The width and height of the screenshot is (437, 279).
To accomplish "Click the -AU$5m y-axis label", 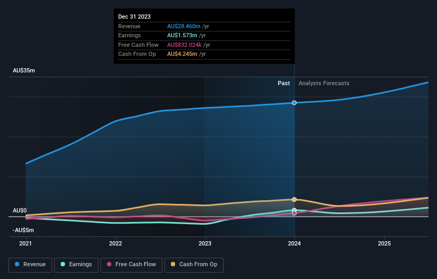I will tap(23, 230).
